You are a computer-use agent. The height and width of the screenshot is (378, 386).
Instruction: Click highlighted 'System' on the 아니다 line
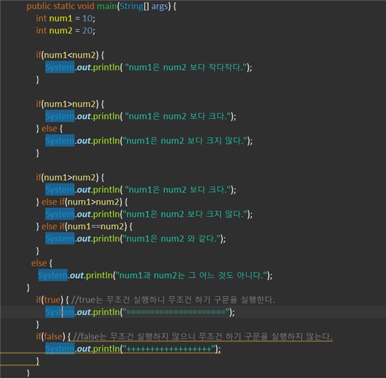coord(52,275)
